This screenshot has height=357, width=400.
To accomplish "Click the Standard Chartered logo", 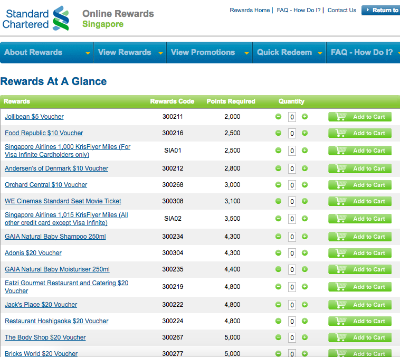I will pyautogui.click(x=36, y=18).
